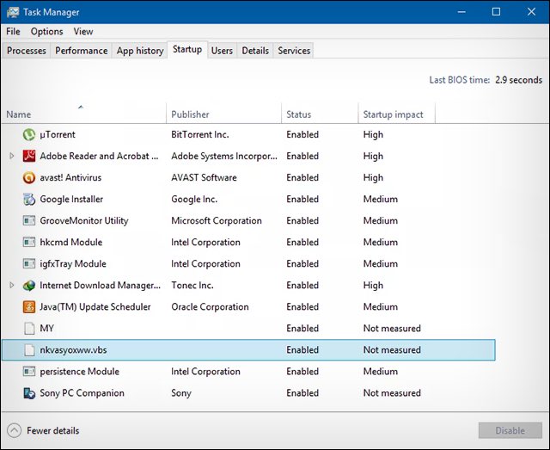Collapse view with Fewer details

pyautogui.click(x=43, y=430)
